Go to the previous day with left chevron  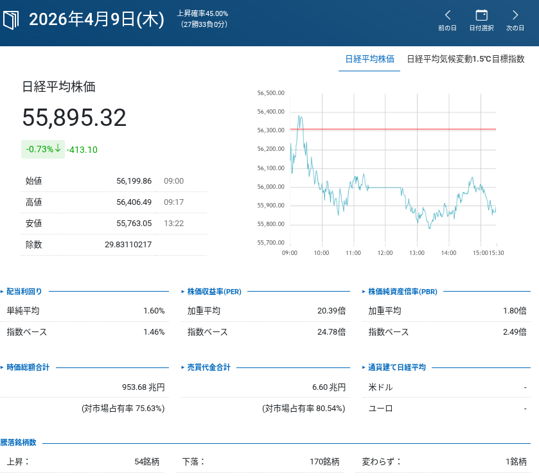448,15
